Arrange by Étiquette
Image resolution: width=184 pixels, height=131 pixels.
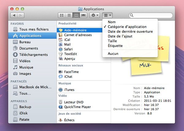tap(130, 46)
